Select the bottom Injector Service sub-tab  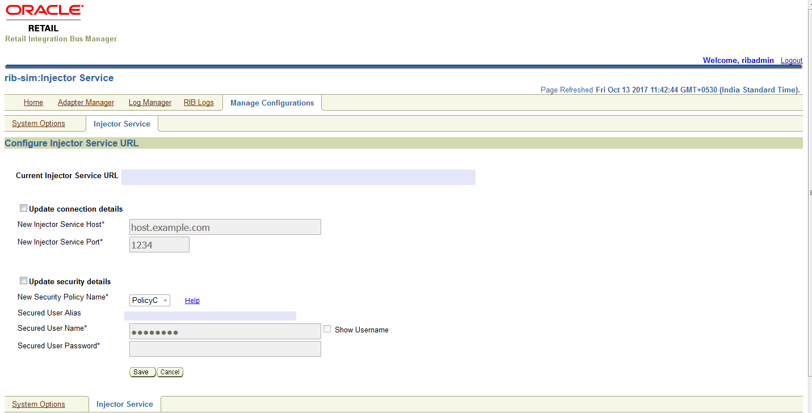tap(125, 404)
